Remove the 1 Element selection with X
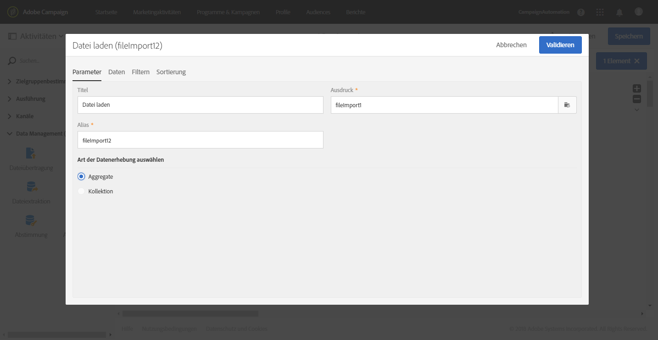This screenshot has height=340, width=658. point(636,61)
